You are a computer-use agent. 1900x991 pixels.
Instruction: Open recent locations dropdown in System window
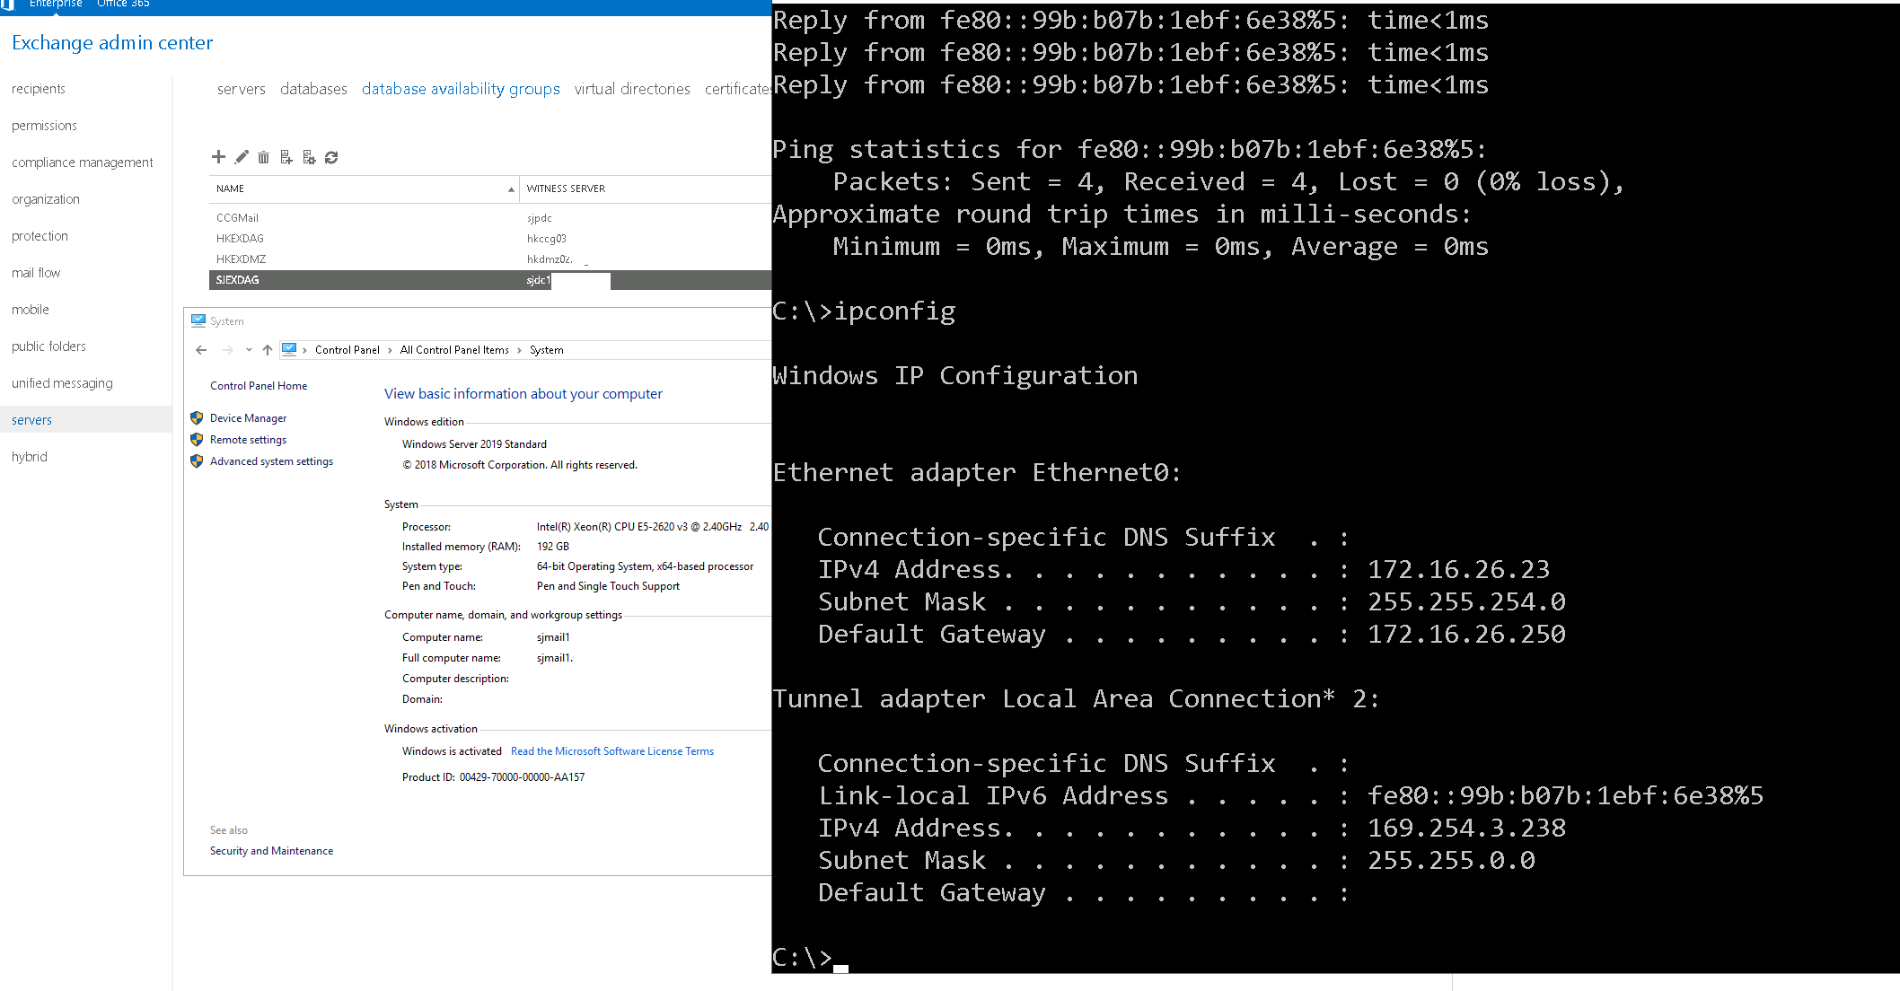tap(249, 350)
